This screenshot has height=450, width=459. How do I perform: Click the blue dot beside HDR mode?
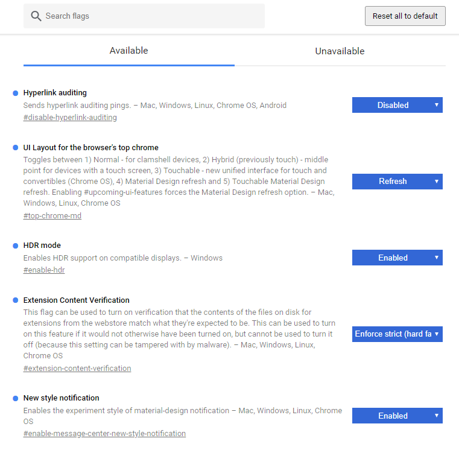point(15,246)
